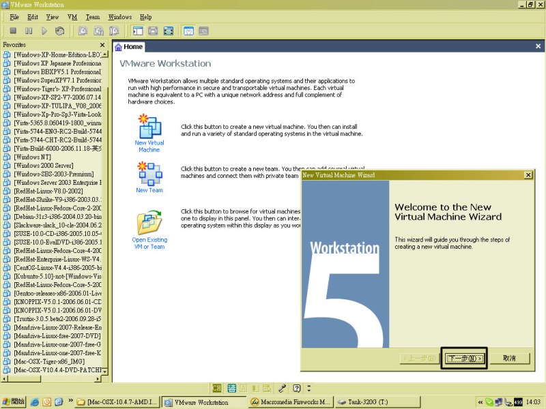The image size is (546, 409).
Task: Open the File menu
Action: click(x=14, y=17)
